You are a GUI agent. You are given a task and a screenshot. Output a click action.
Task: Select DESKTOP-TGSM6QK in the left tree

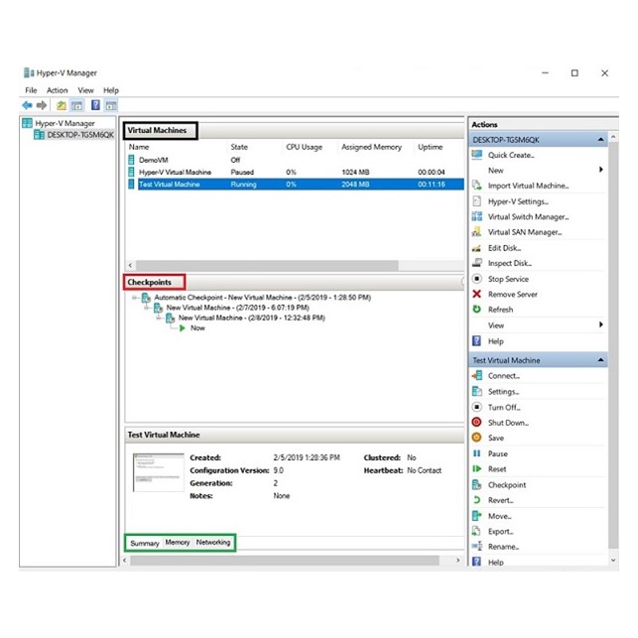79,135
